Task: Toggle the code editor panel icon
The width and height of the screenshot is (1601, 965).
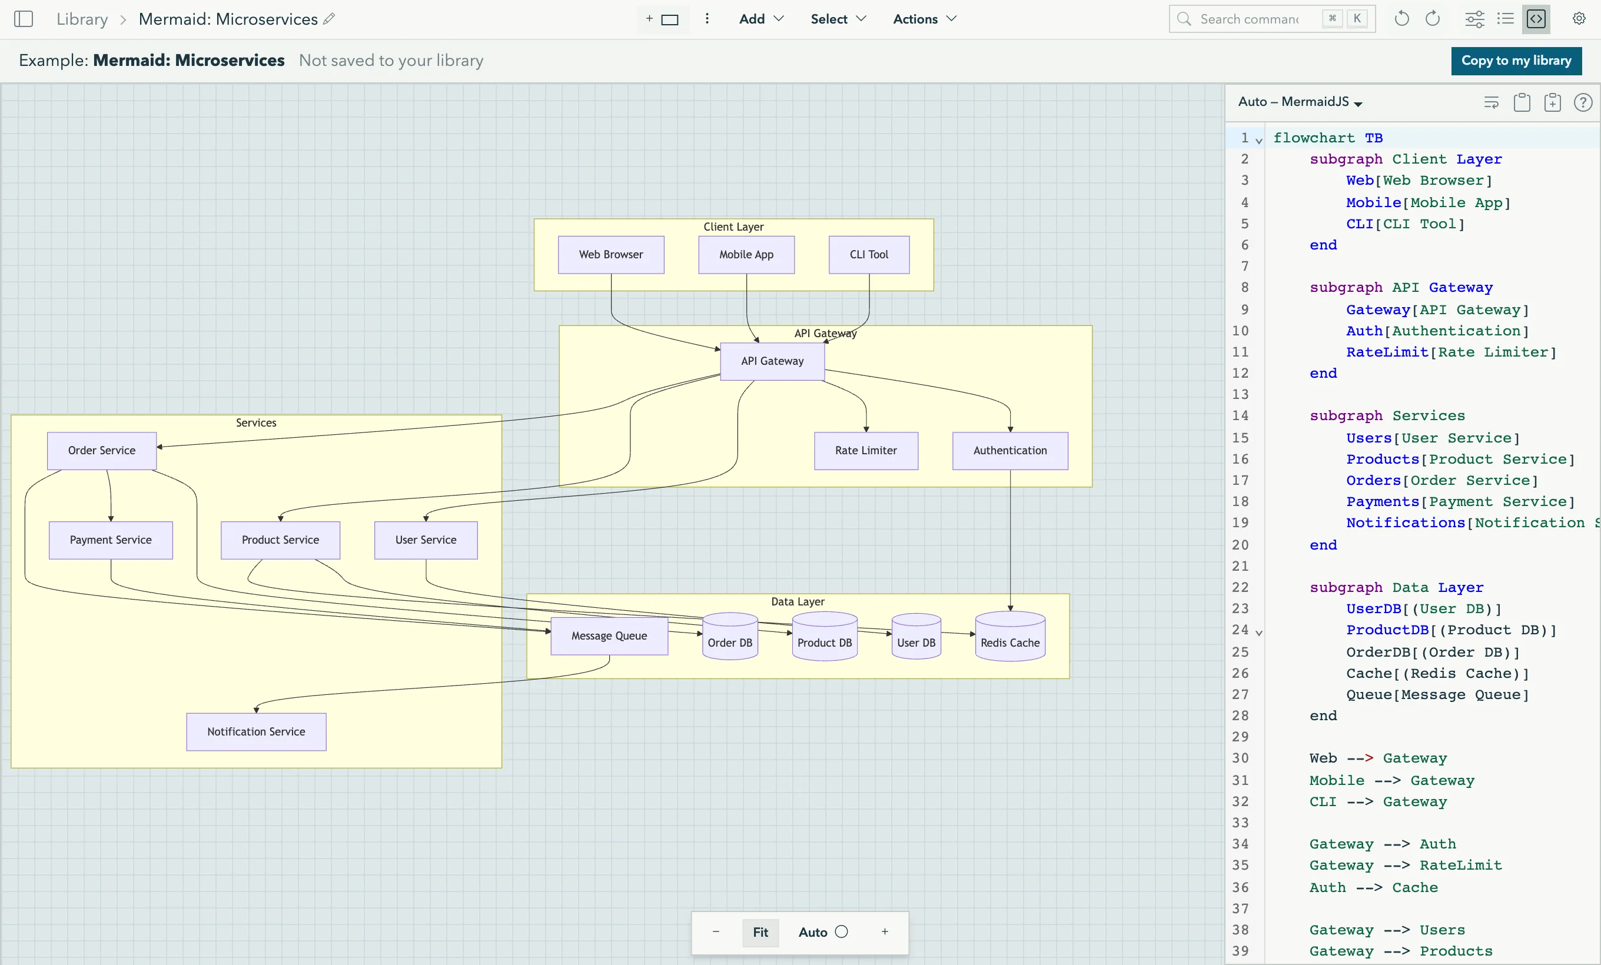Action: (x=1536, y=19)
